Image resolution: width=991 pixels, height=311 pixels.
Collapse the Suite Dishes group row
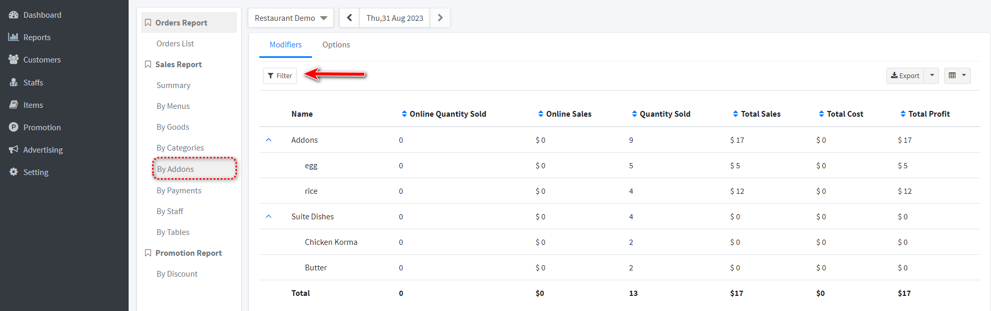click(x=269, y=216)
